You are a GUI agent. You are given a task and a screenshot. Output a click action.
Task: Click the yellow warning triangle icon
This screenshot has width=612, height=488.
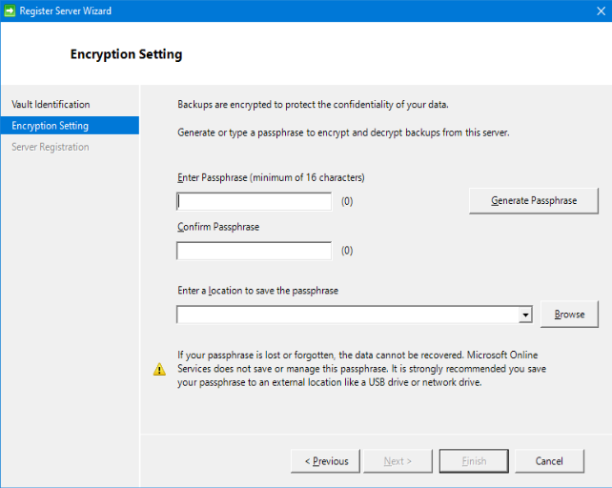pos(160,370)
